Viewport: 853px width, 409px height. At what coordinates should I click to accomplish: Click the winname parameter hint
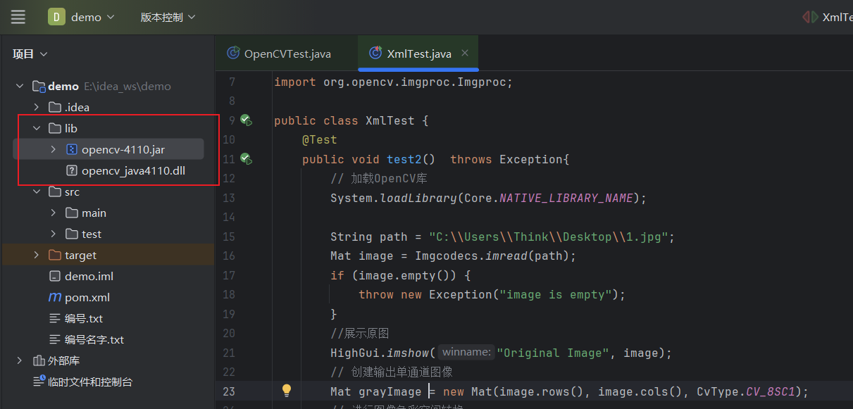pyautogui.click(x=466, y=352)
